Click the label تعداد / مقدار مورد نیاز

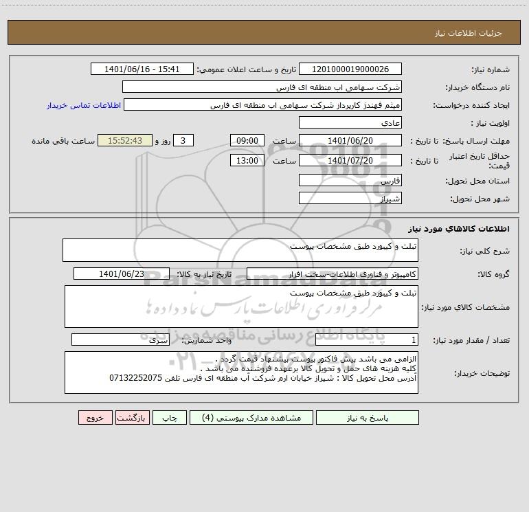471,341
